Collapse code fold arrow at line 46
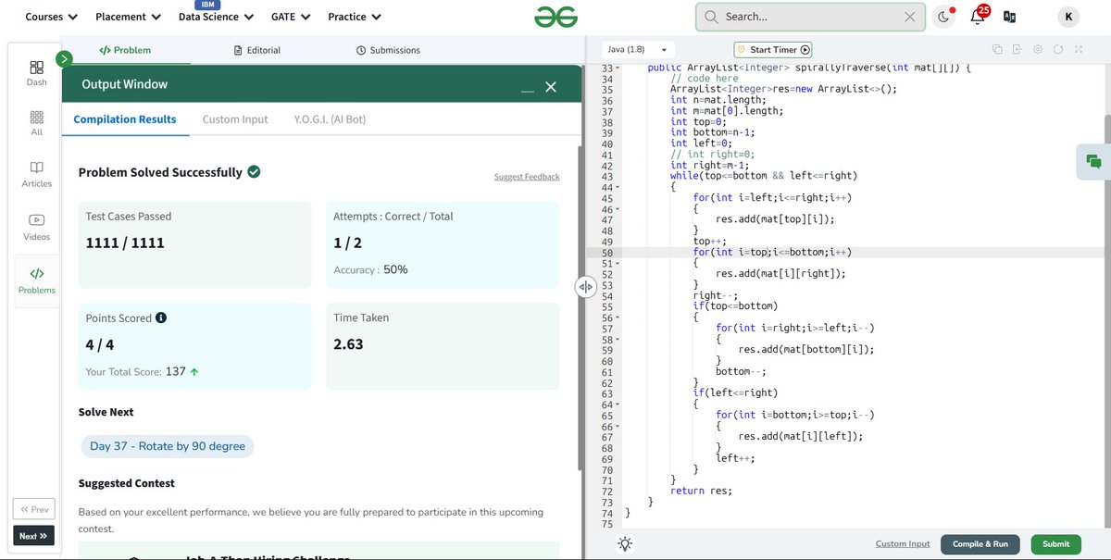Image resolution: width=1111 pixels, height=560 pixels. (x=618, y=209)
